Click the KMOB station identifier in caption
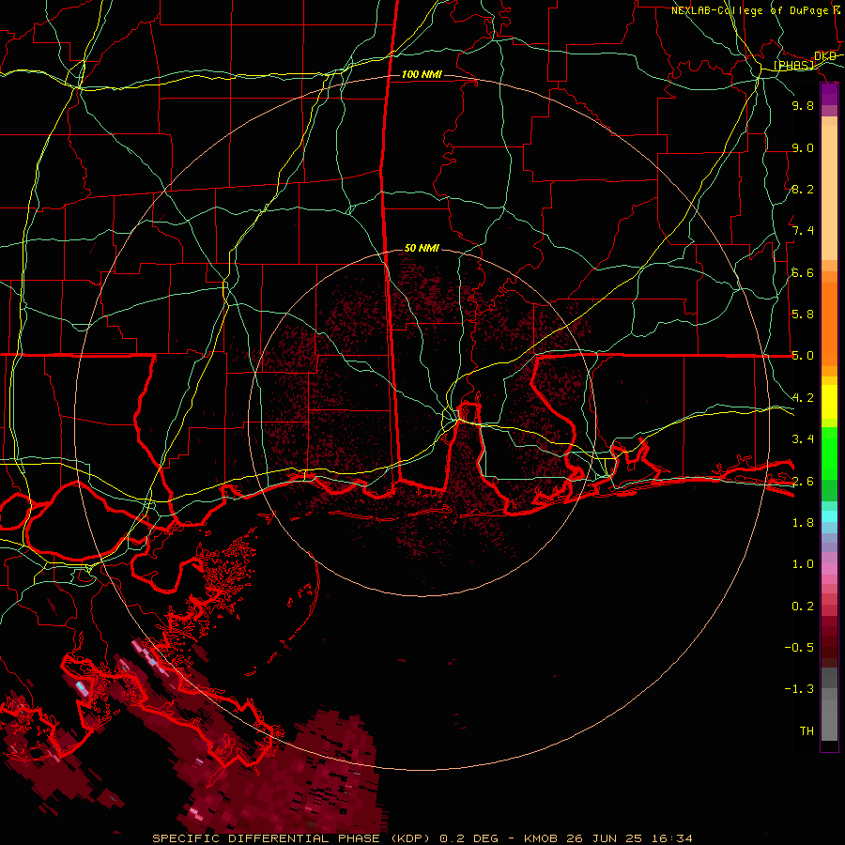Viewport: 845px width, 845px height. (542, 838)
